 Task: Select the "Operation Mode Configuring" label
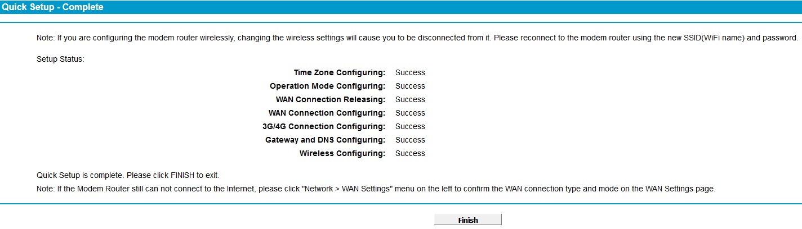pos(327,86)
